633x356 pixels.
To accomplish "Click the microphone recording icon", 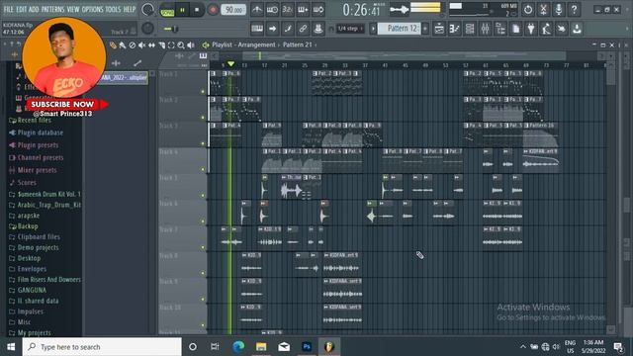I will pos(559,9).
